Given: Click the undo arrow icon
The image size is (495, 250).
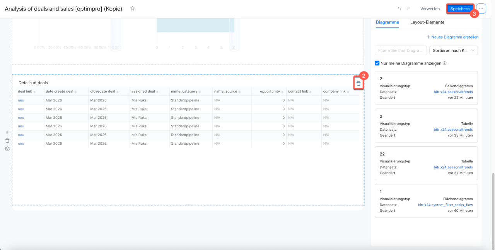Looking at the screenshot, I should click(399, 8).
